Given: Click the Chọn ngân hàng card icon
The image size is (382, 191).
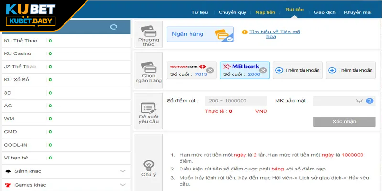Looking at the screenshot, I should (x=149, y=67).
